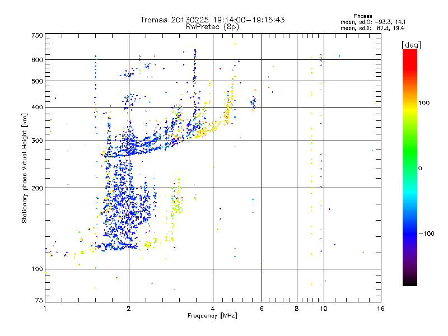The width and height of the screenshot is (448, 336).
Task: Click the x-axis tick label '16'
Action: pyautogui.click(x=381, y=309)
